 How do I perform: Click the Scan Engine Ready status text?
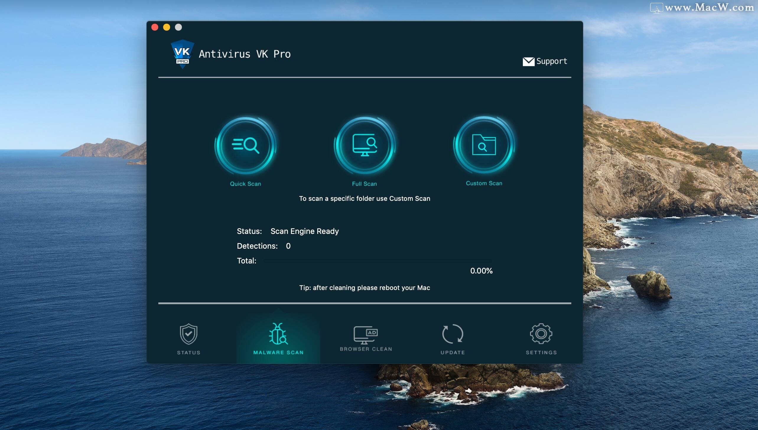click(x=305, y=231)
